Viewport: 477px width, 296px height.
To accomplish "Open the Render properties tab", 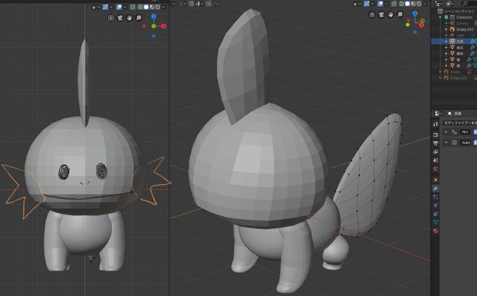I will tap(436, 135).
